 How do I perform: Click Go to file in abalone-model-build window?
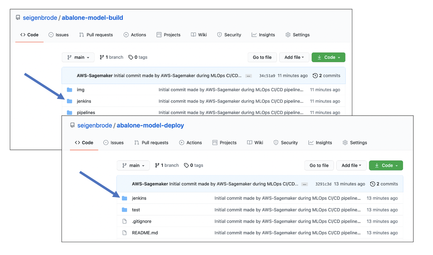click(x=262, y=57)
